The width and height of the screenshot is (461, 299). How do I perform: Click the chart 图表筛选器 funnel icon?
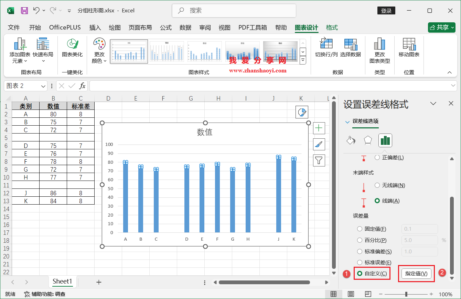(319, 160)
